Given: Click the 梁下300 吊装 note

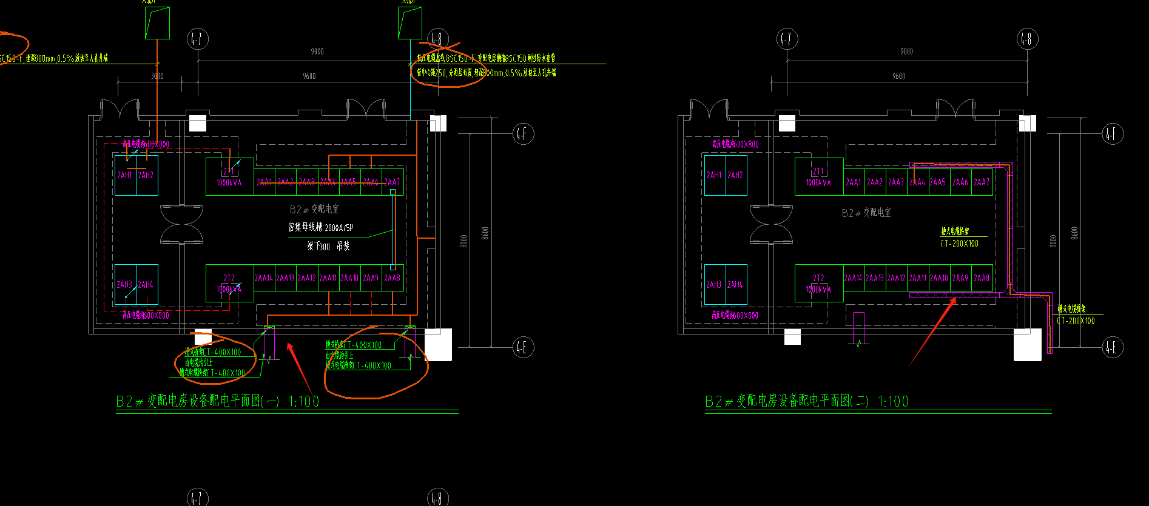Looking at the screenshot, I should pyautogui.click(x=328, y=246).
